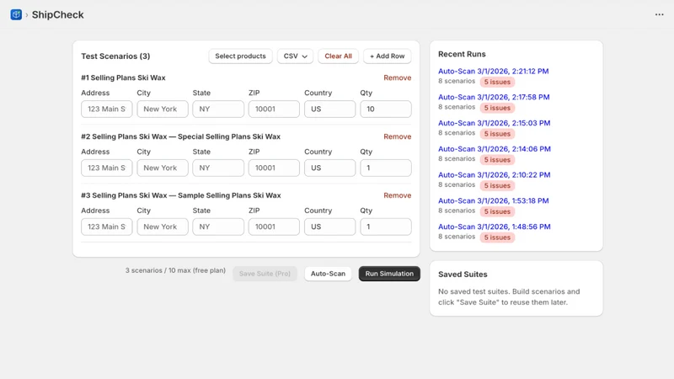
Task: Click the 5 issues badge under the 1:48:56 PM run
Action: 497,238
